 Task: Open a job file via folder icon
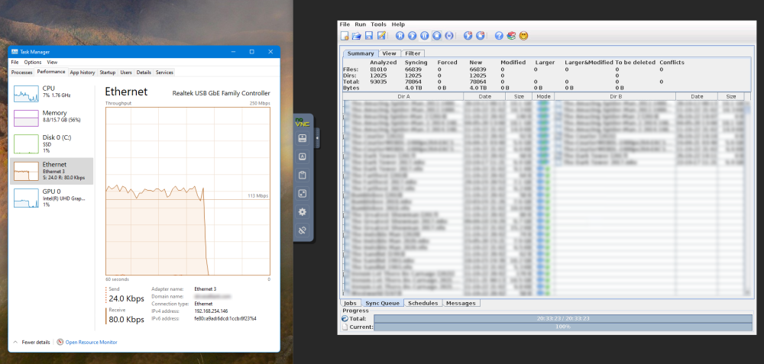(x=356, y=36)
